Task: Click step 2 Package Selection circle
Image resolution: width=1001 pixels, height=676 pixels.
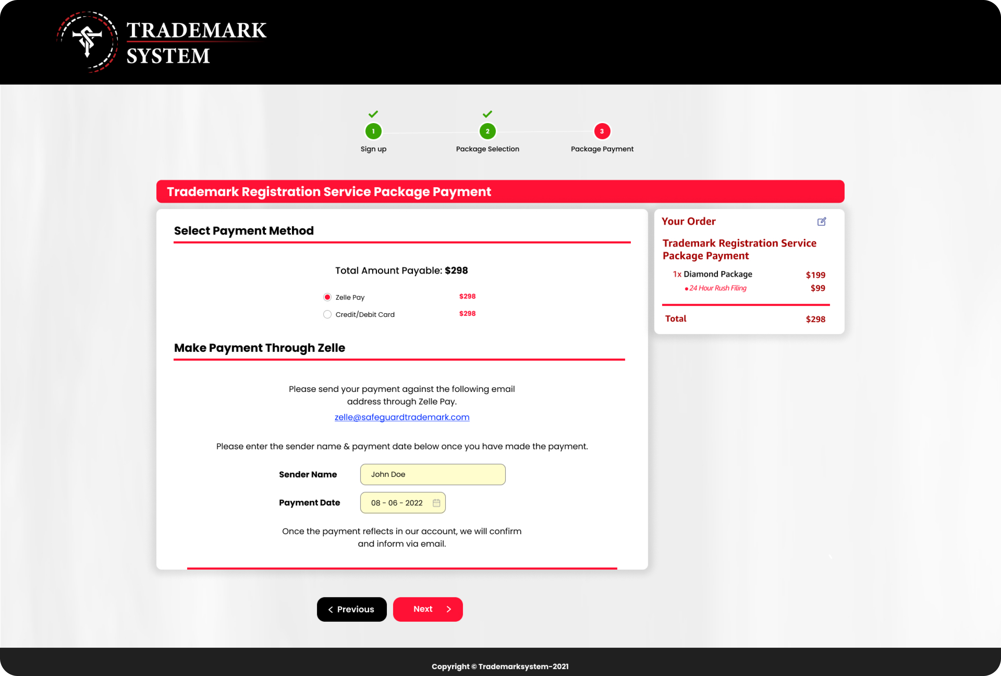Action: (x=487, y=131)
